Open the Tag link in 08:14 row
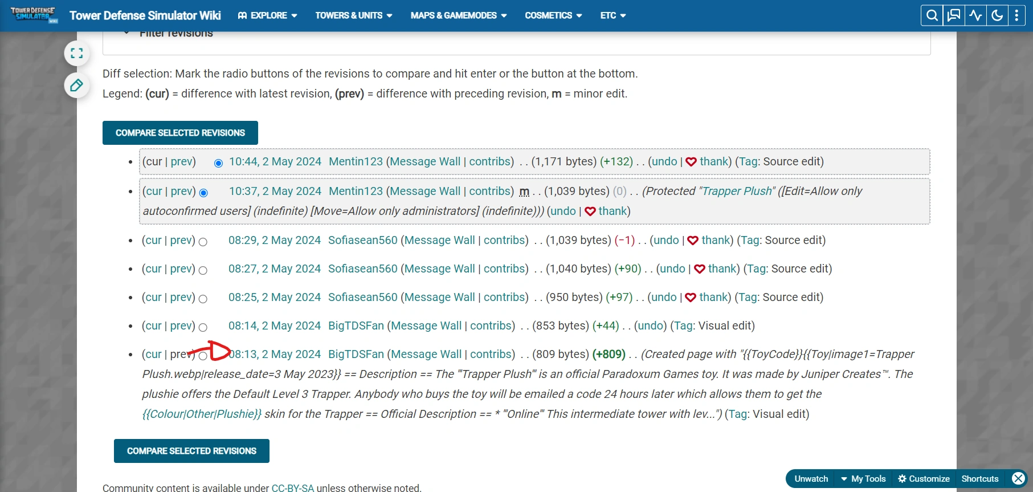Image resolution: width=1033 pixels, height=492 pixels. click(x=684, y=326)
